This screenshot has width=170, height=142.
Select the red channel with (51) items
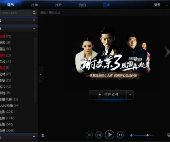coord(5,55)
